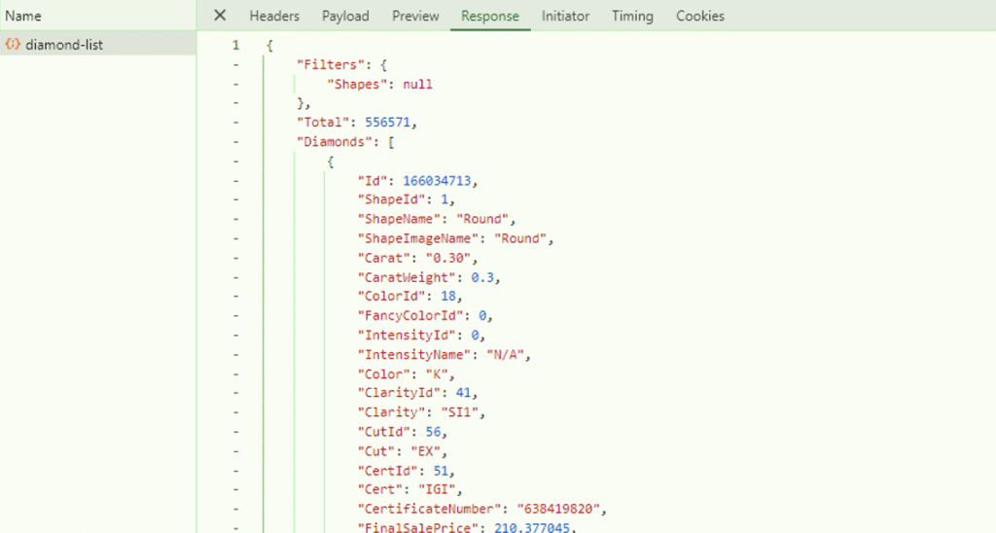This screenshot has width=996, height=533.
Task: Select the diamond-list network request
Action: (x=64, y=44)
